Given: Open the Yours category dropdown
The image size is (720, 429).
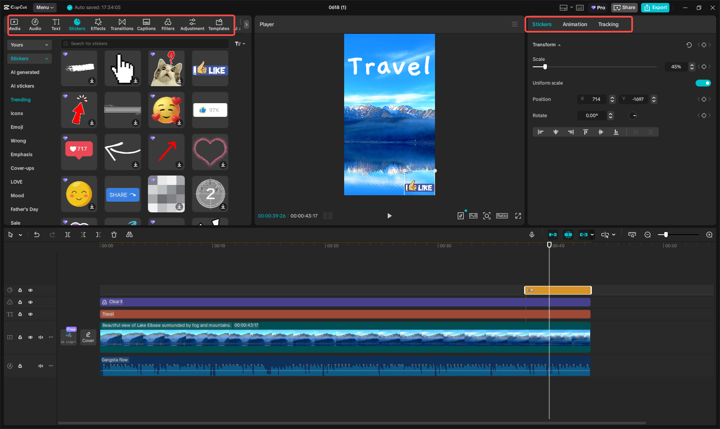Looking at the screenshot, I should (29, 45).
